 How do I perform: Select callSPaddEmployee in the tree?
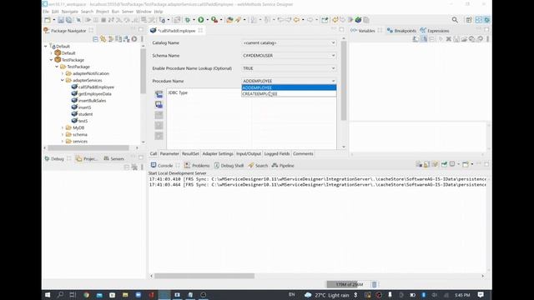96,87
